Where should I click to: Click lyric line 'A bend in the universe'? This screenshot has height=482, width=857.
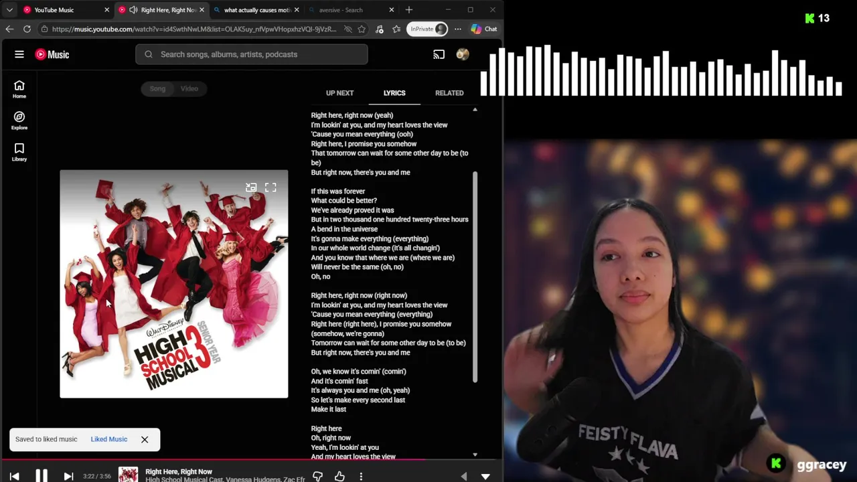(x=344, y=229)
